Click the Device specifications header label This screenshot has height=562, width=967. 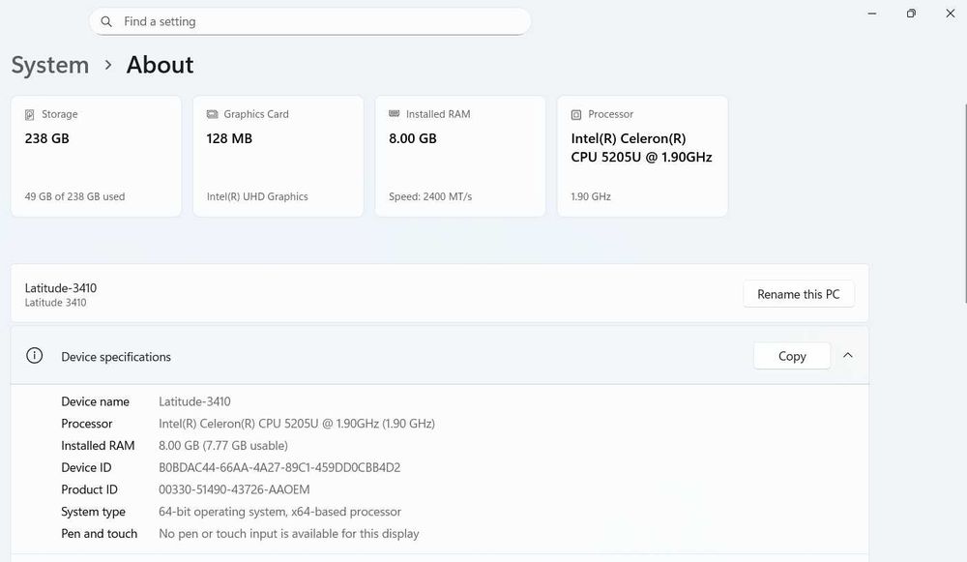click(116, 357)
